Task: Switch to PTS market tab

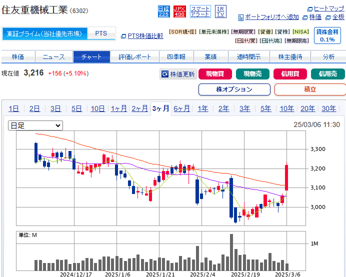Action: [x=101, y=33]
